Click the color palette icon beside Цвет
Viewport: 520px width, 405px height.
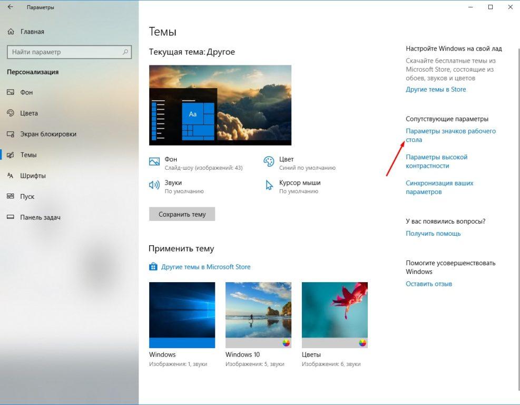click(269, 161)
